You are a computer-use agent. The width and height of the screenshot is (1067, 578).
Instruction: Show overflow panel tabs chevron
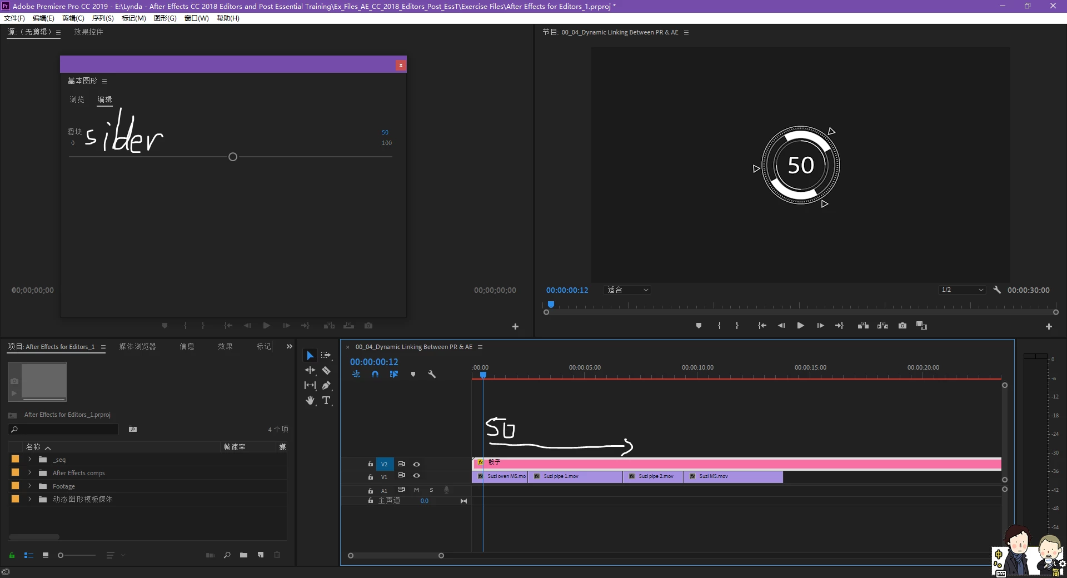pos(289,346)
